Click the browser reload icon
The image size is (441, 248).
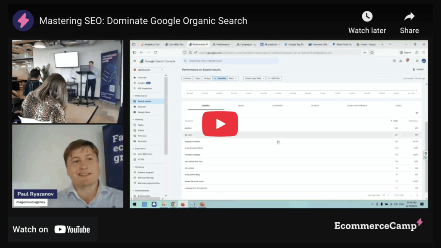(155, 53)
